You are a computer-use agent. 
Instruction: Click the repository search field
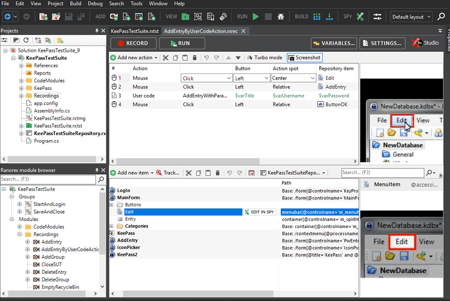[383, 173]
